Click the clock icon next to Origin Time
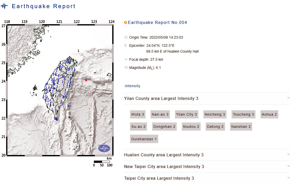 (126, 37)
